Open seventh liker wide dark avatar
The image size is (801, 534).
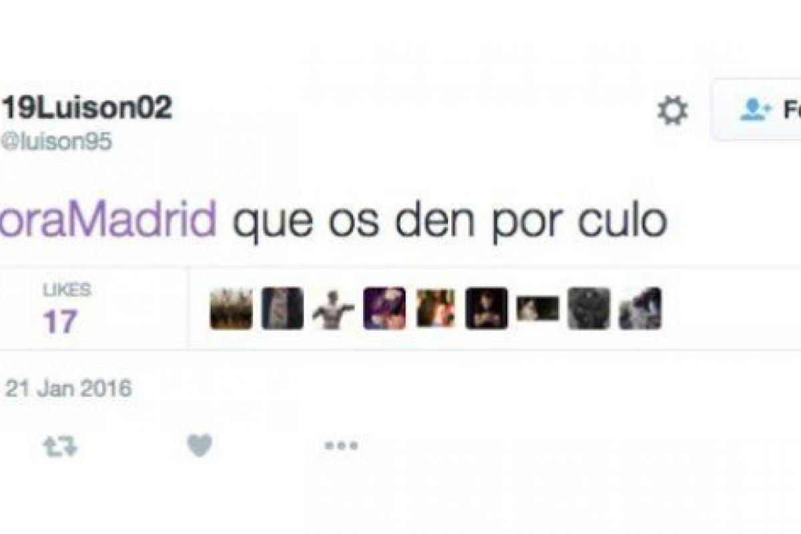click(x=538, y=308)
